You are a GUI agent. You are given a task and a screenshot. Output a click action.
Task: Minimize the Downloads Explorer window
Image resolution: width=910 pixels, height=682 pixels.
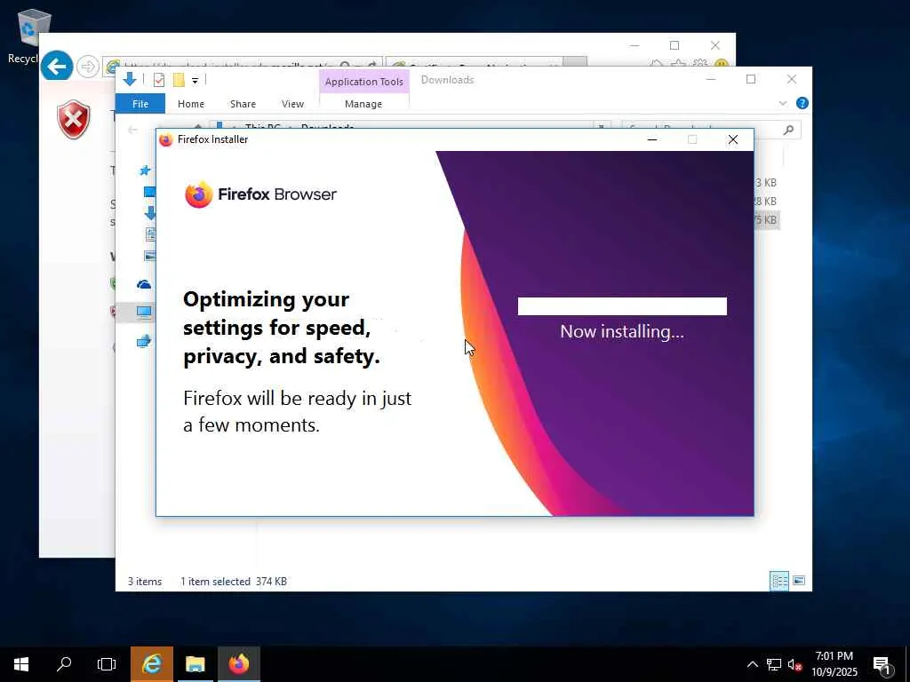(x=711, y=79)
